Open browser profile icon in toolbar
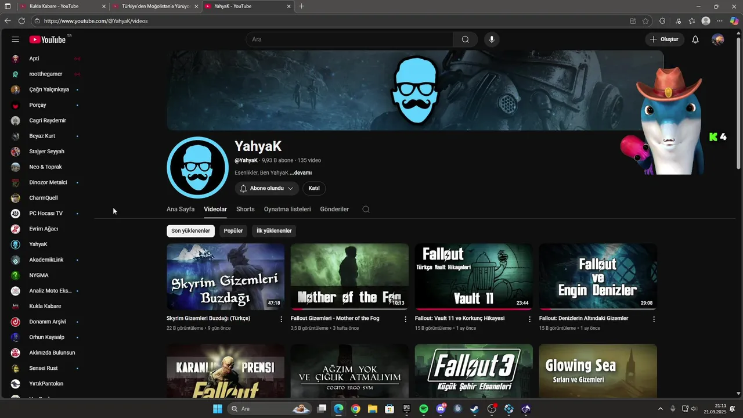The width and height of the screenshot is (743, 418). pyautogui.click(x=706, y=21)
